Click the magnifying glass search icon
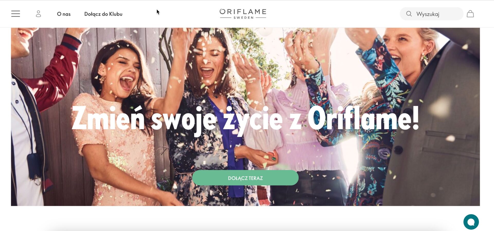 tap(409, 14)
